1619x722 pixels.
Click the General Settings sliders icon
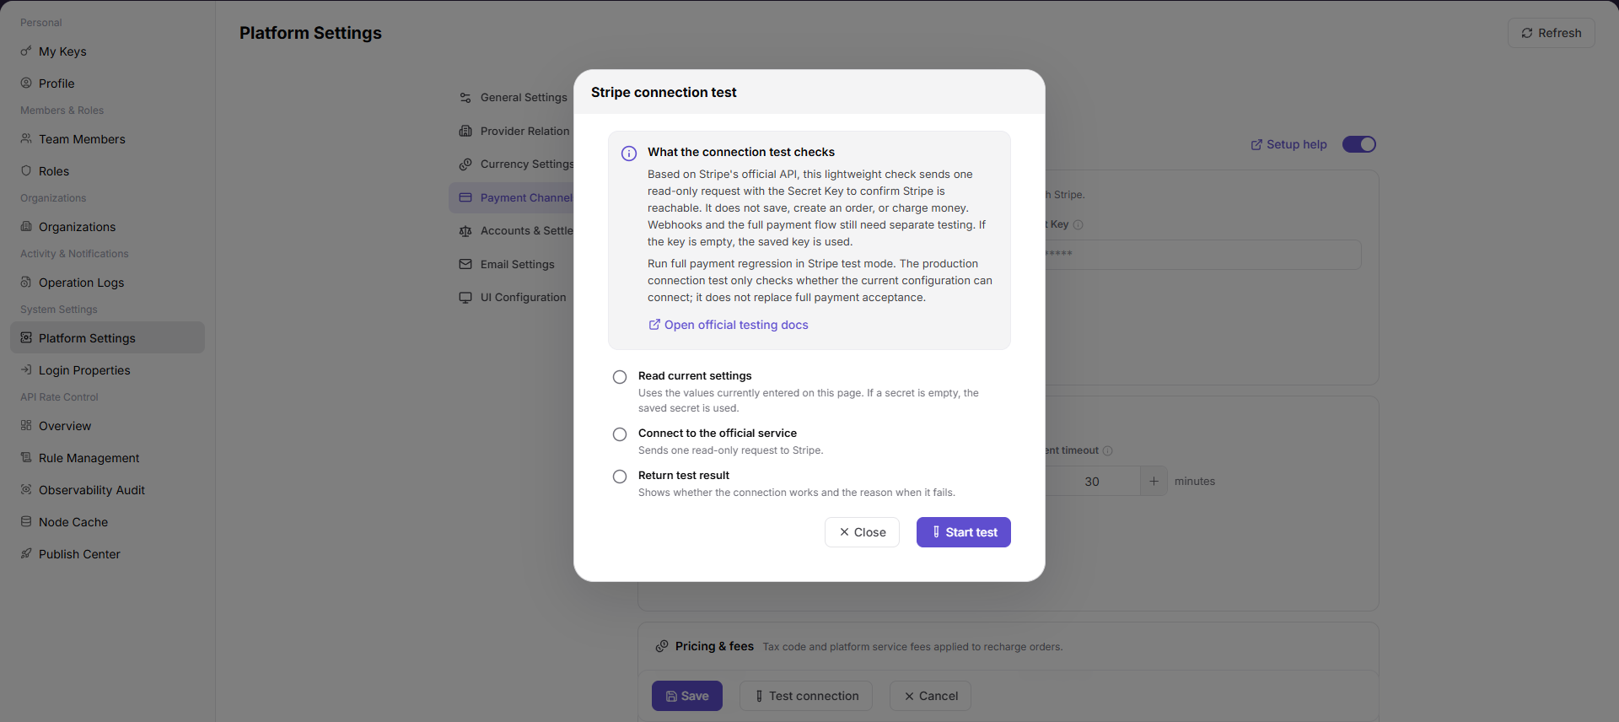(x=465, y=98)
